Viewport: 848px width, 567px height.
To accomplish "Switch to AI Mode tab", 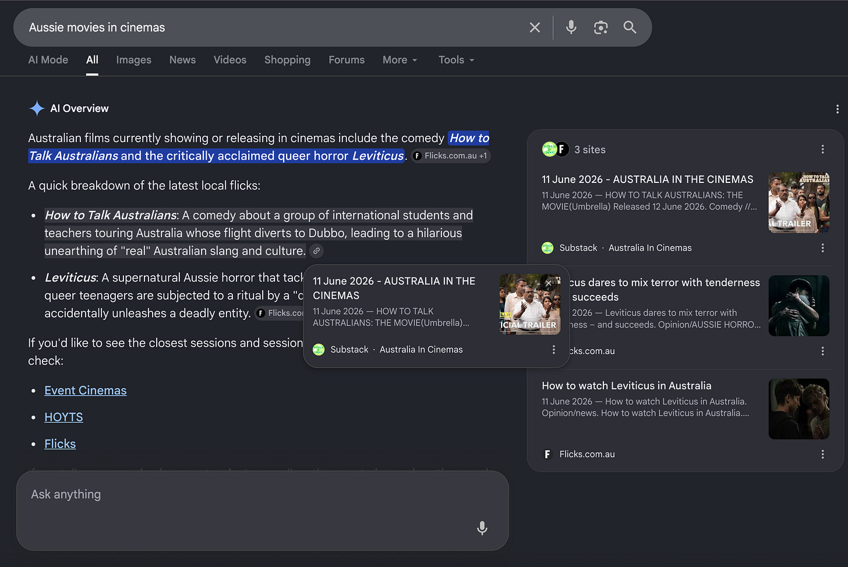I will pos(48,60).
